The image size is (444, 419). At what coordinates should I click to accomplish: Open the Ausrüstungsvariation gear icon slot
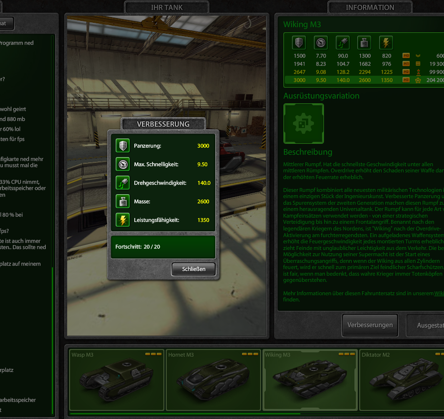click(x=303, y=124)
